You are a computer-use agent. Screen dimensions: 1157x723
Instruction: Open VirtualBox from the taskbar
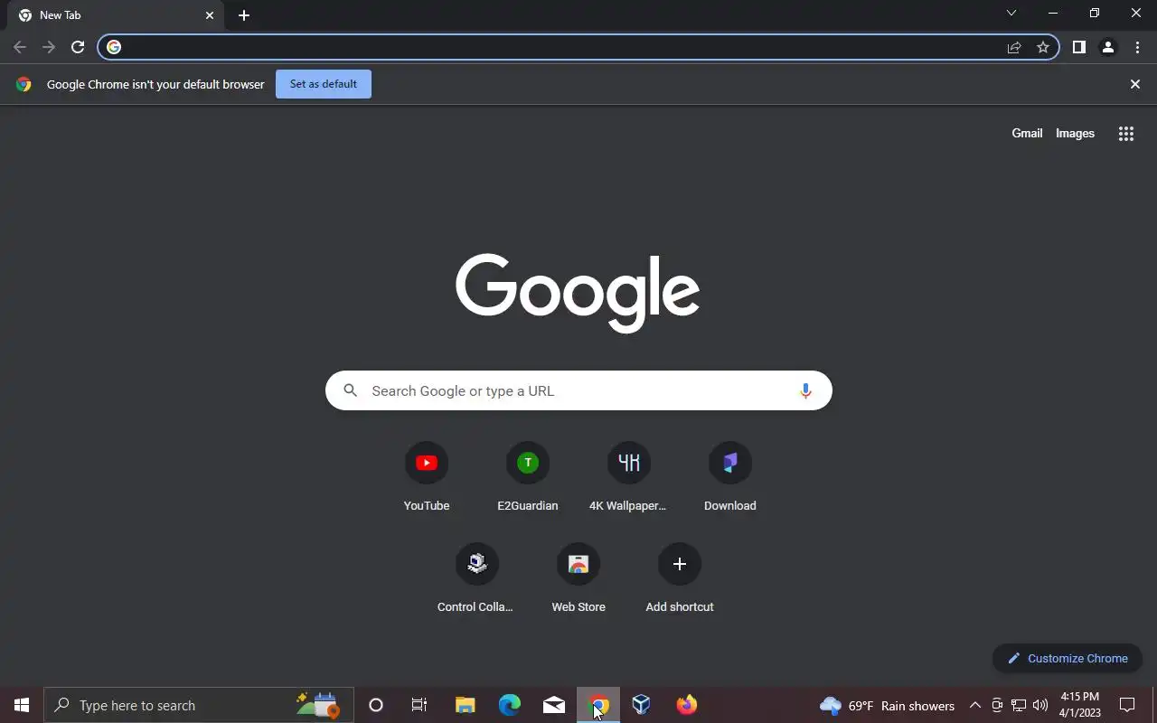click(x=642, y=705)
